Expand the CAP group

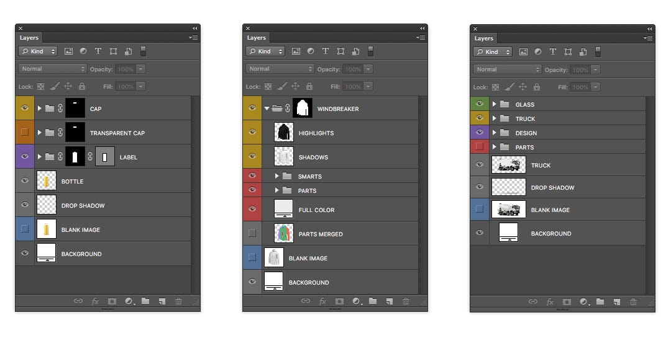point(39,108)
